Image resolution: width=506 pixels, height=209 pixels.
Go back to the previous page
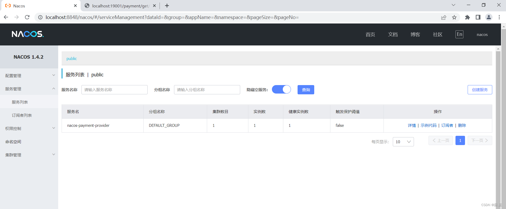coord(6,17)
